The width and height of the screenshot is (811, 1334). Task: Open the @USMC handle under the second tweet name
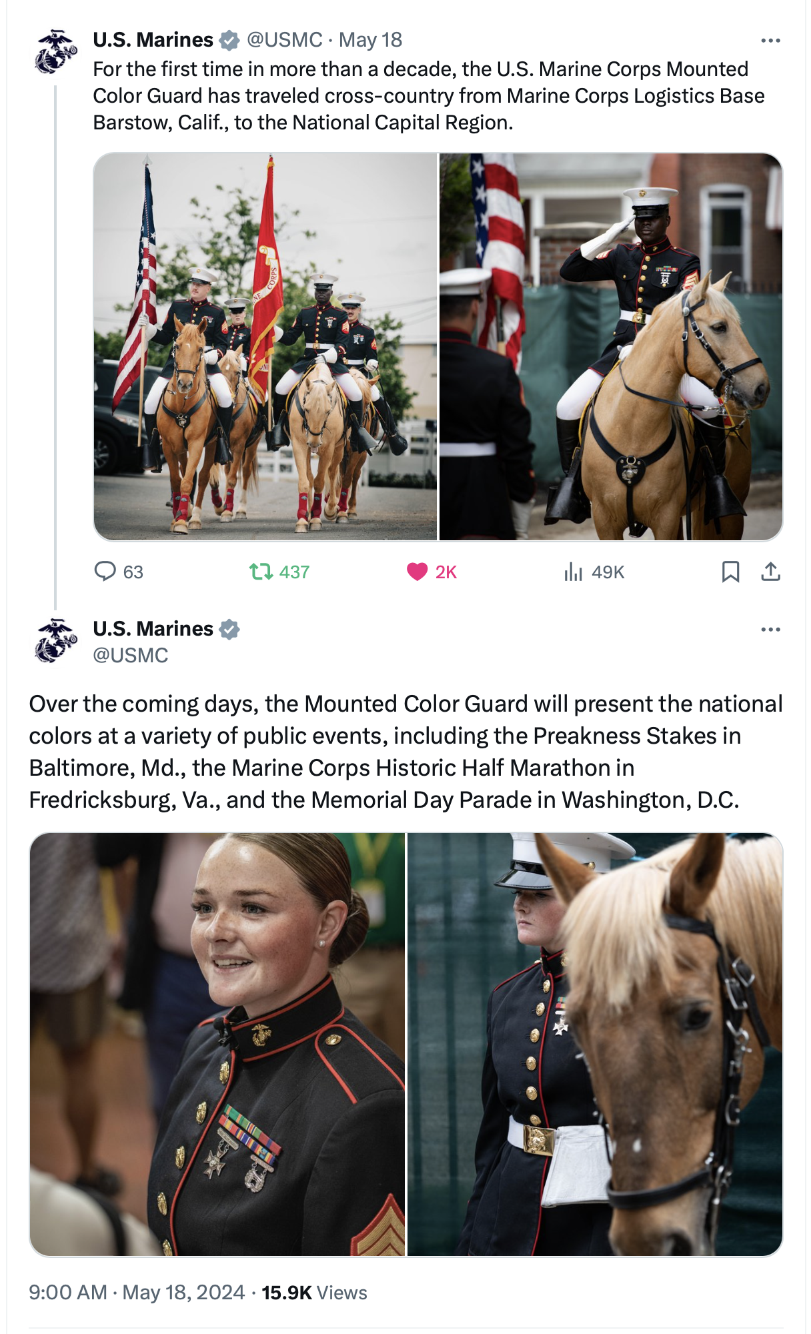pyautogui.click(x=131, y=656)
